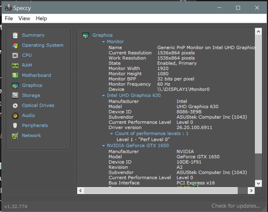View the Optical Drives section
The width and height of the screenshot is (268, 212).
38,105
